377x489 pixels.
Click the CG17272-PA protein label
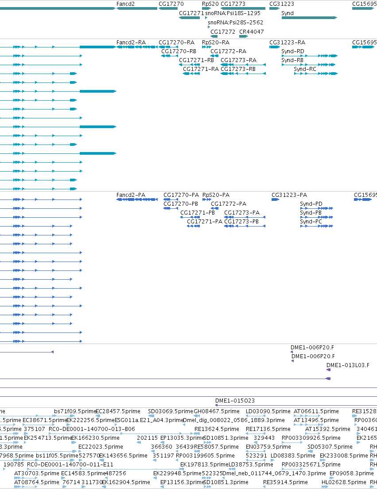tap(229, 204)
